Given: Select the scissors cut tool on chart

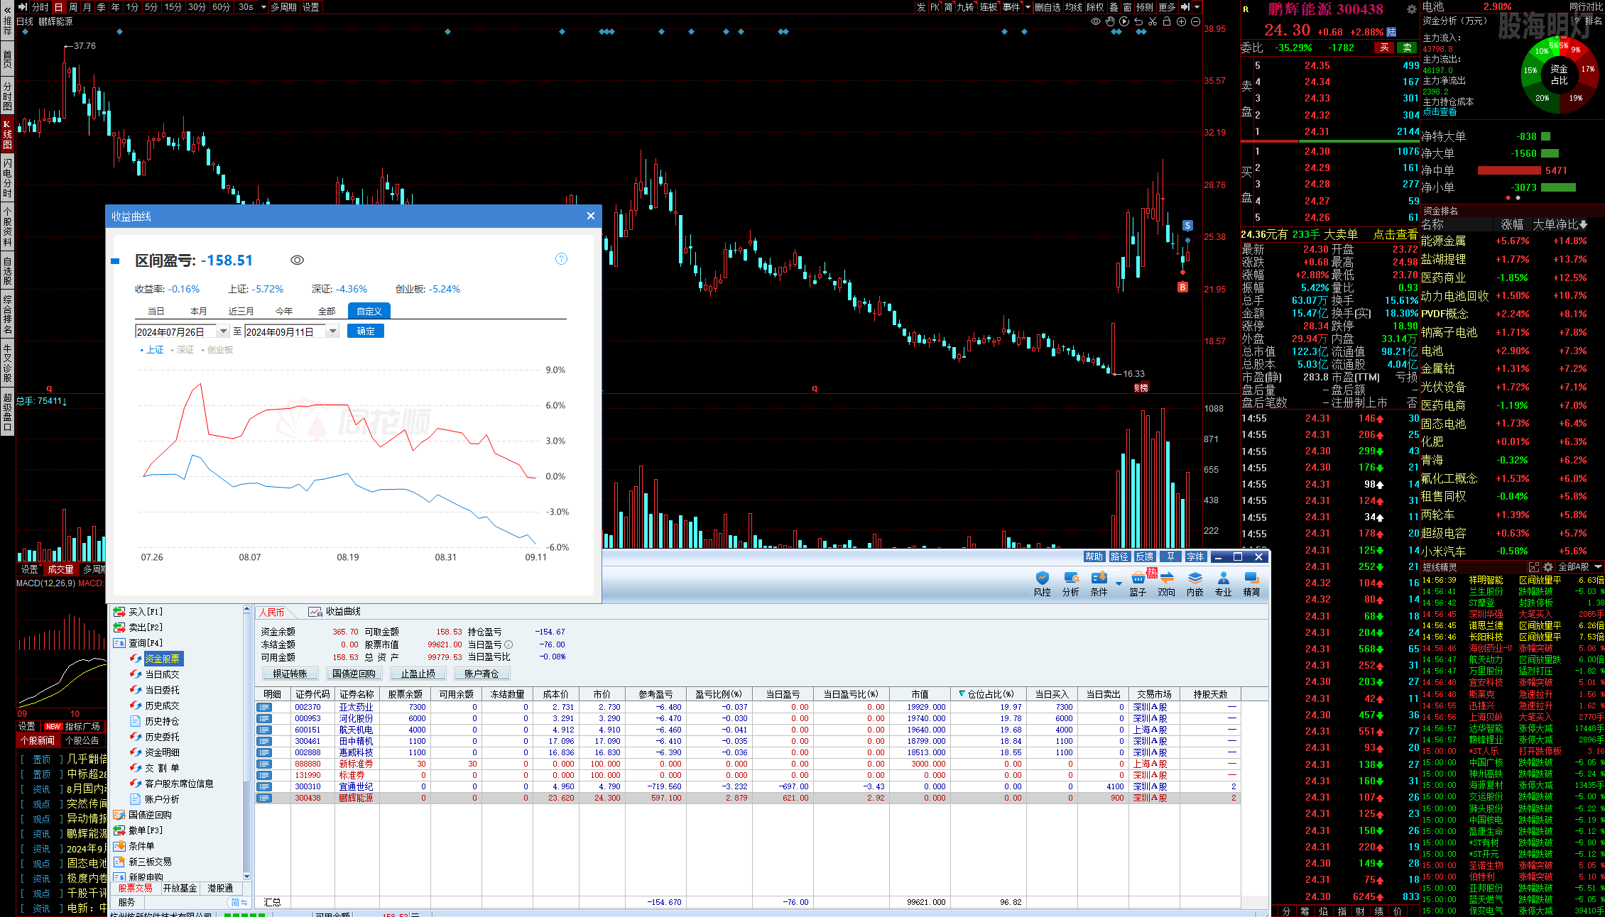Looking at the screenshot, I should pos(1153,21).
